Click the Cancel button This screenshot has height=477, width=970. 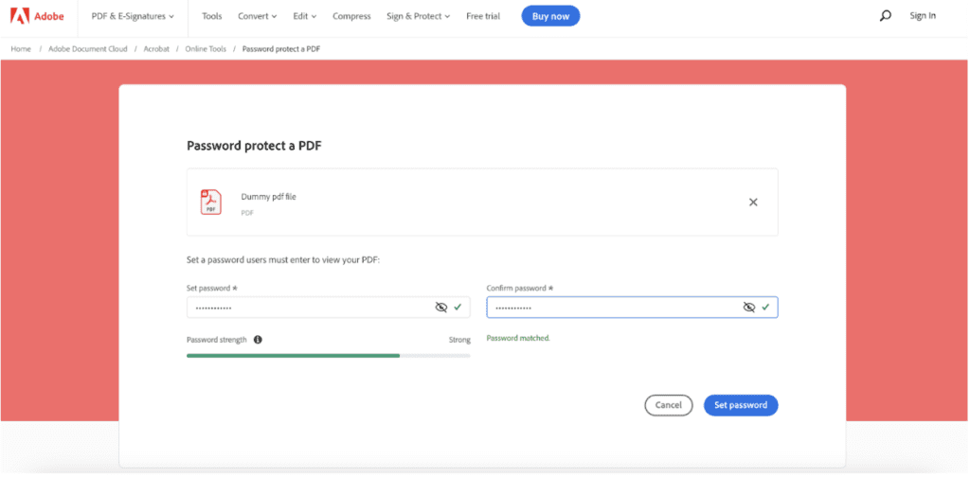669,405
